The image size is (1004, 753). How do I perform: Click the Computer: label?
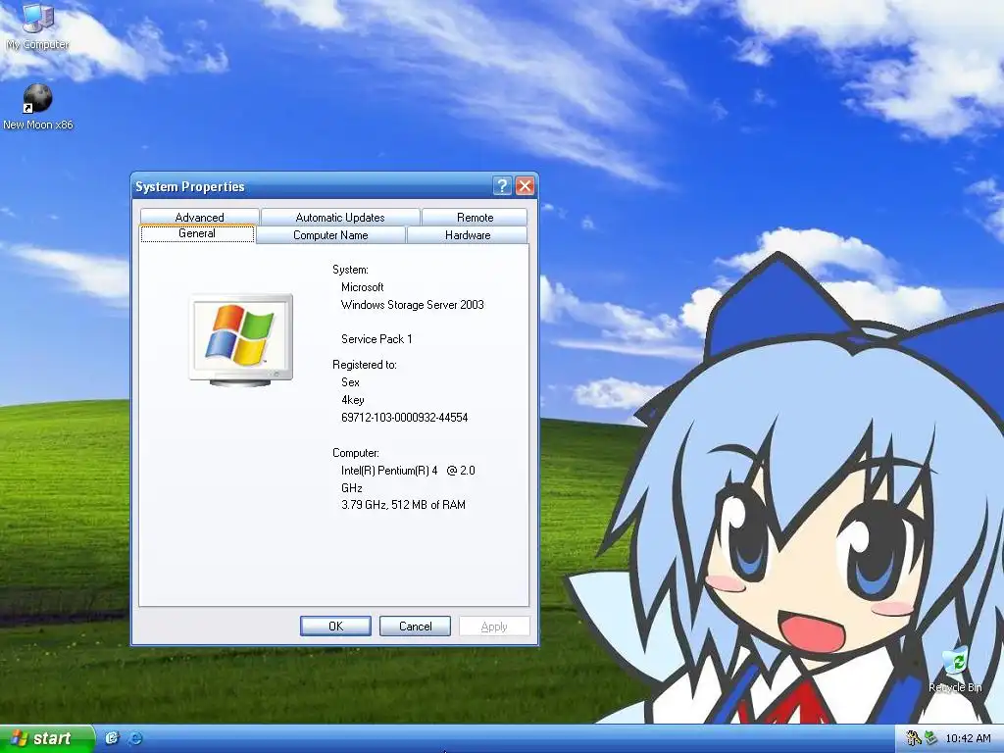coord(355,453)
